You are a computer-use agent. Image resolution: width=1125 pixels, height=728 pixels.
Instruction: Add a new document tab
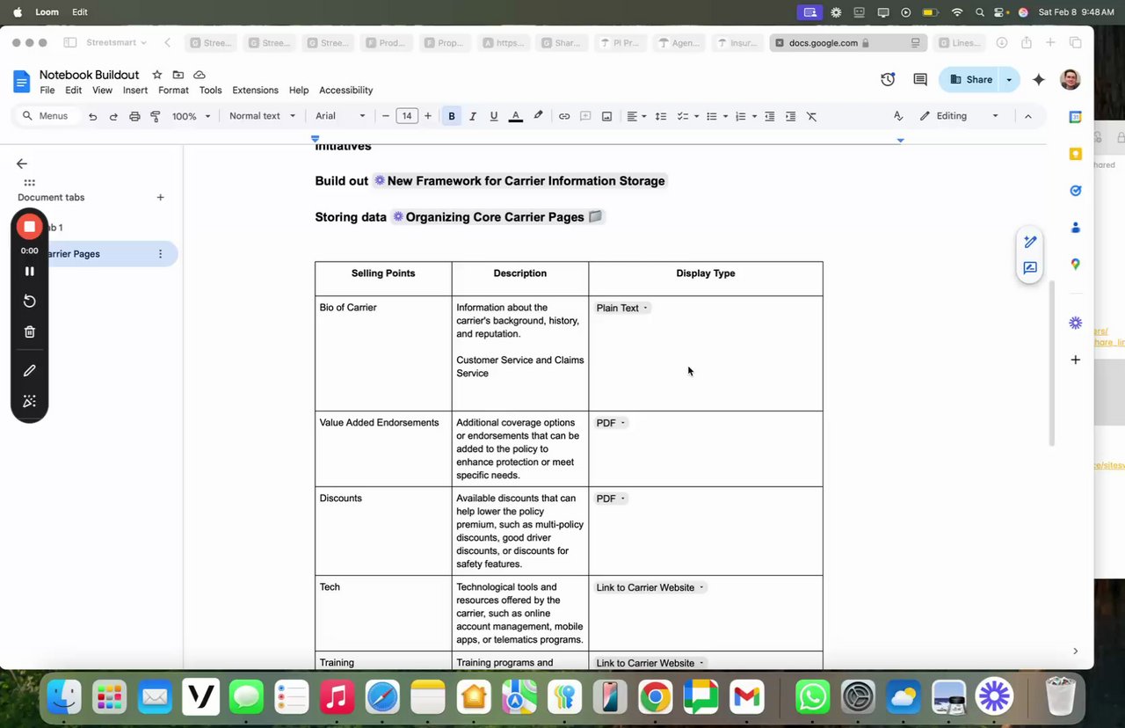coord(160,197)
